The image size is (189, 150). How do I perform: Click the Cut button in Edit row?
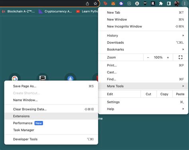point(148,94)
